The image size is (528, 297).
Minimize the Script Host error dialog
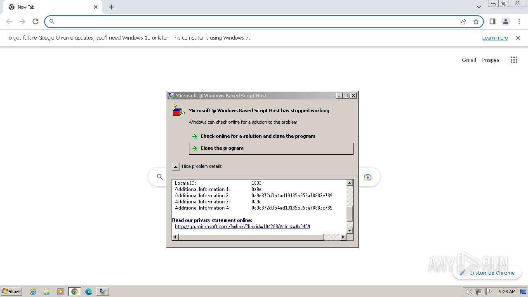(x=339, y=96)
